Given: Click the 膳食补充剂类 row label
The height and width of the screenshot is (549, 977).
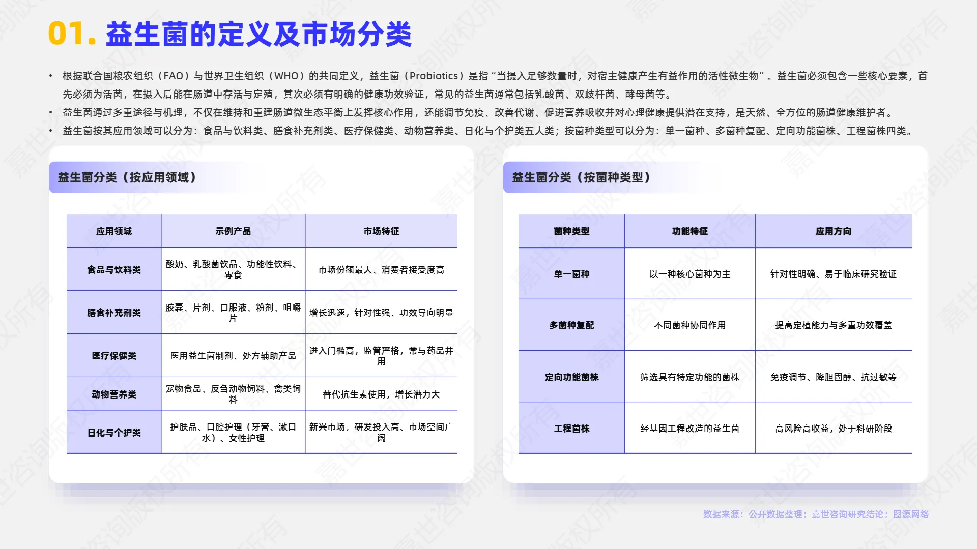Looking at the screenshot, I should pyautogui.click(x=113, y=313).
